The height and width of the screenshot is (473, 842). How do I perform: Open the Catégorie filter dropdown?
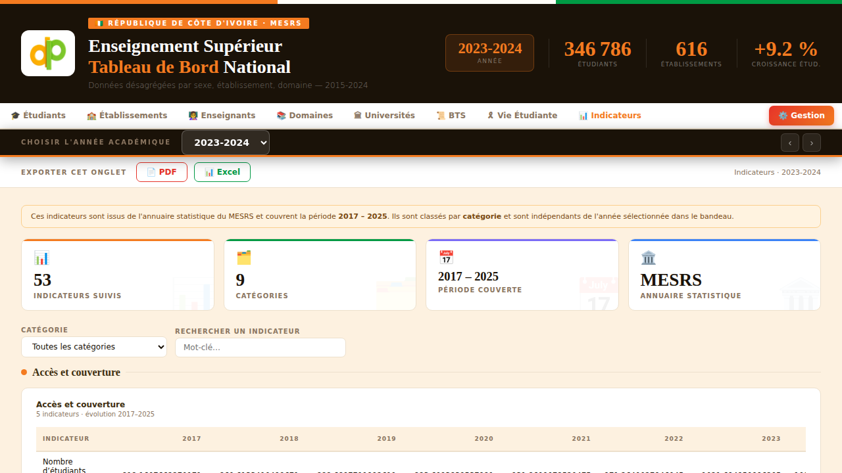point(94,347)
